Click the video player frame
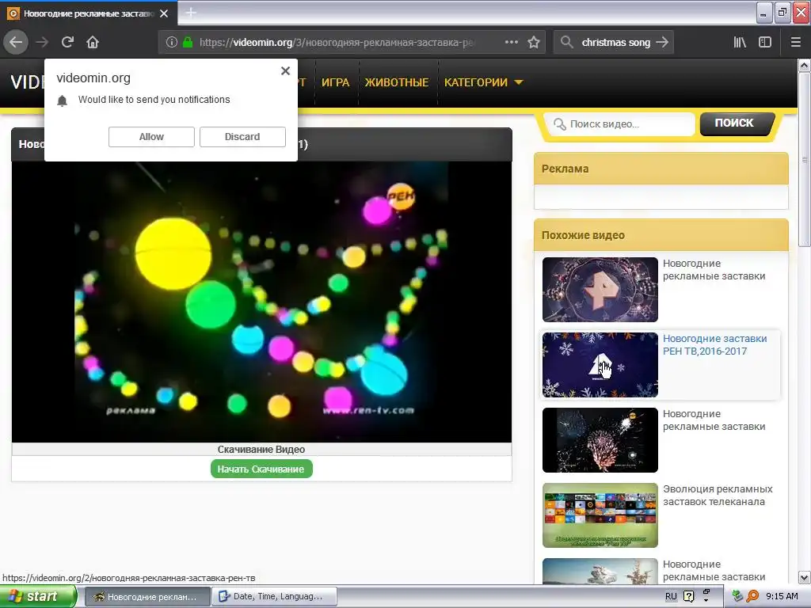 [x=261, y=302]
